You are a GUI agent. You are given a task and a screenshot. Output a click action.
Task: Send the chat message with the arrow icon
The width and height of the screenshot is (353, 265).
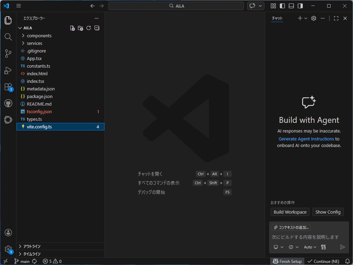pos(342,247)
